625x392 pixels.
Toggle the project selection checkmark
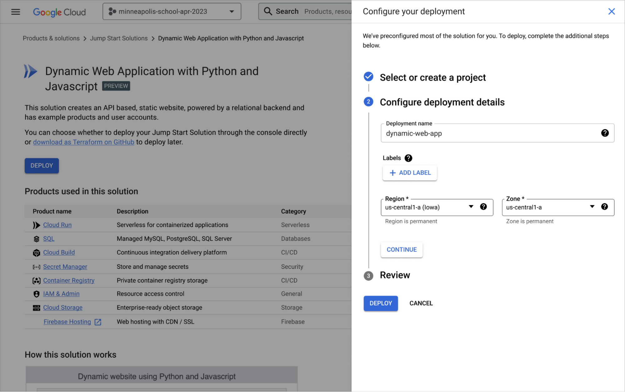pos(368,77)
